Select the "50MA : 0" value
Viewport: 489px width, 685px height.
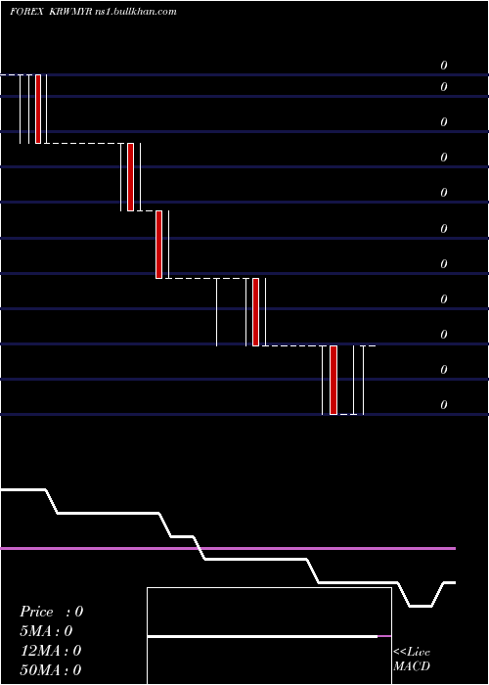tap(51, 670)
